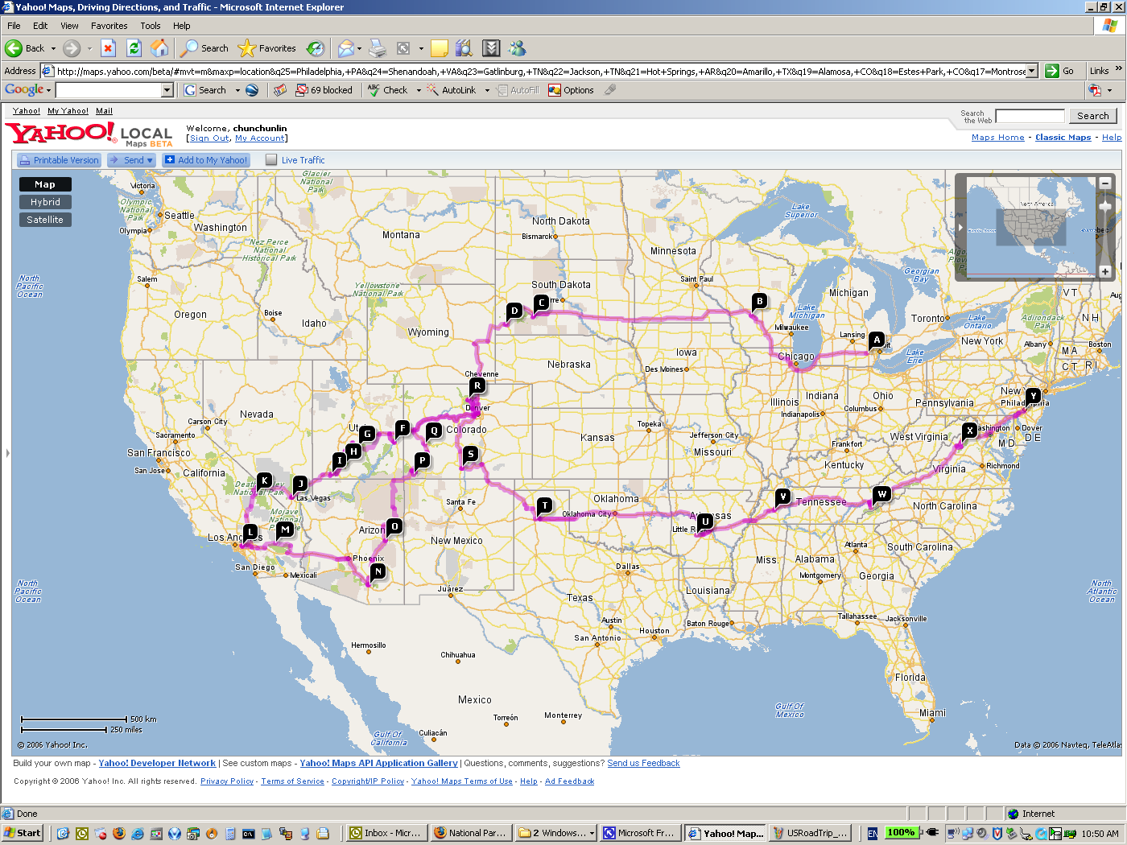Click the overview map zoom in plus
1127x845 pixels.
click(x=1105, y=271)
